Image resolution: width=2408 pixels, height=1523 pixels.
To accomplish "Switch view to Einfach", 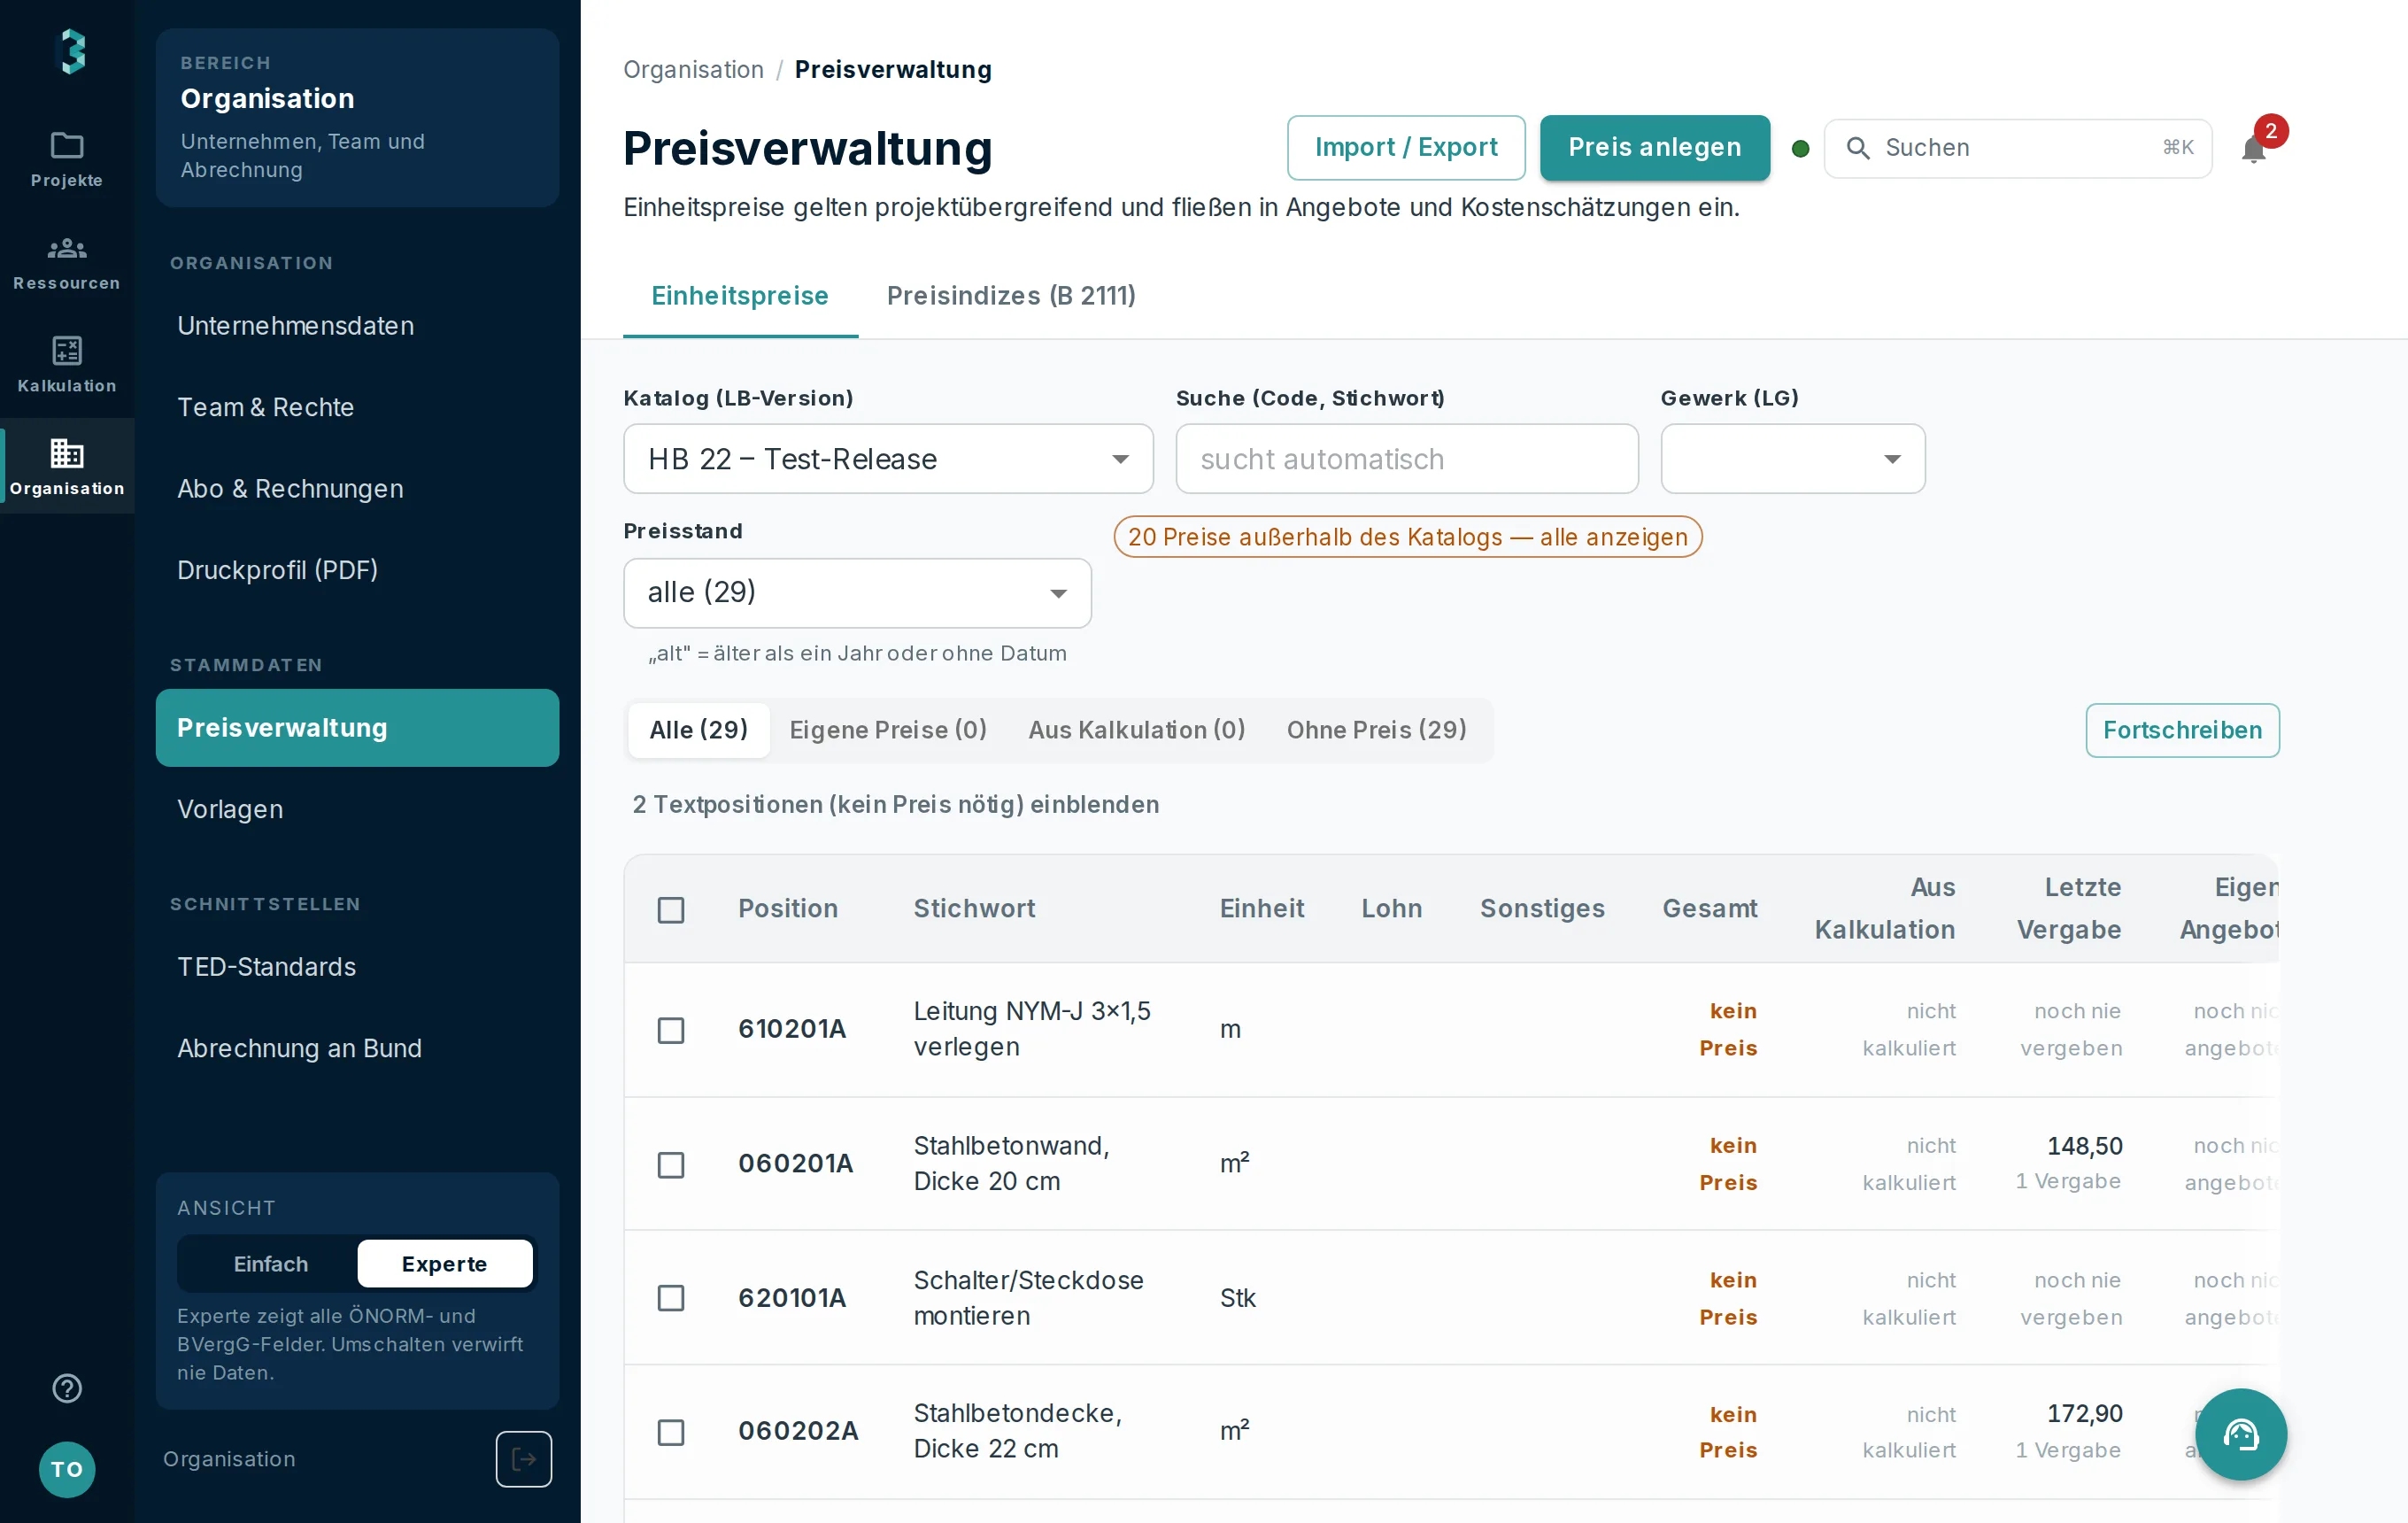I will coord(270,1264).
